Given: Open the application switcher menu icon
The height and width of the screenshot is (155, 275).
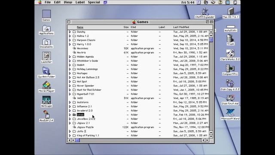Looking at the screenshot, I should (235, 2).
